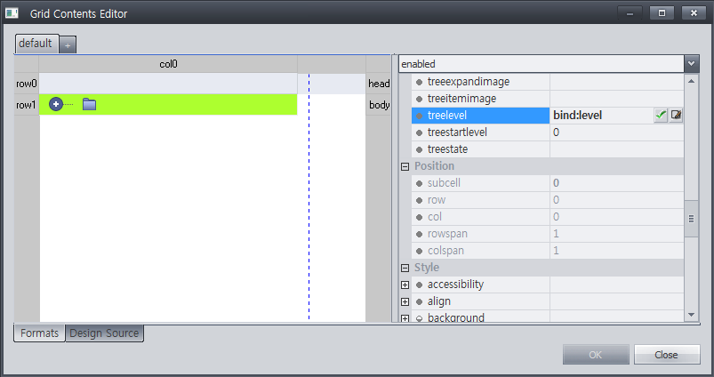Select the default format tab
The image size is (714, 377).
click(36, 44)
